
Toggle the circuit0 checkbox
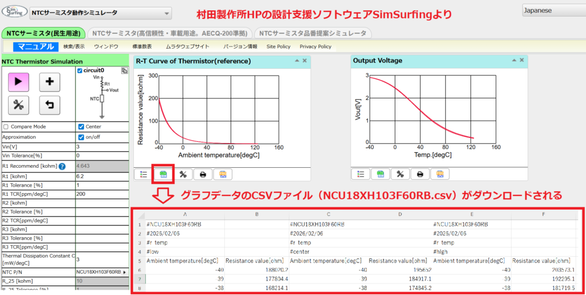pos(80,70)
